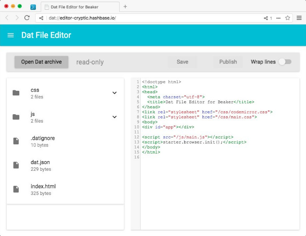Click the browser back arrow

click(7, 18)
